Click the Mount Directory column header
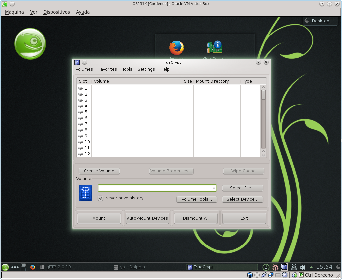342x280 pixels. point(213,81)
